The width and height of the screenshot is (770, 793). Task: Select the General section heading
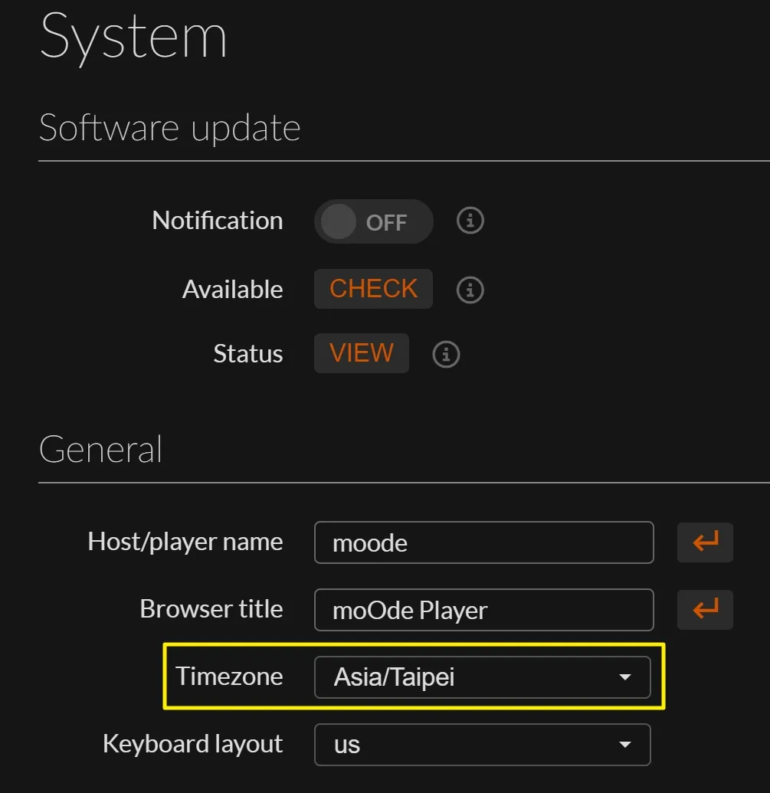[100, 449]
